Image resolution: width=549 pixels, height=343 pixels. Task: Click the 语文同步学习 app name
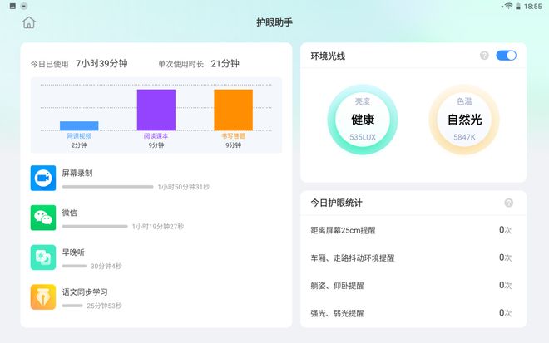(85, 292)
